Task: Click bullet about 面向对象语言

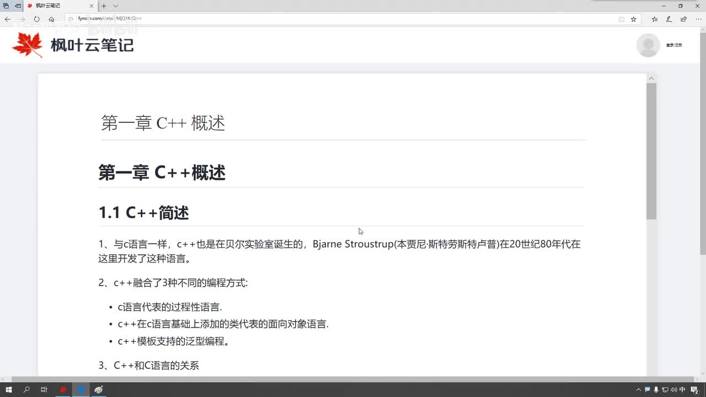Action: click(223, 324)
